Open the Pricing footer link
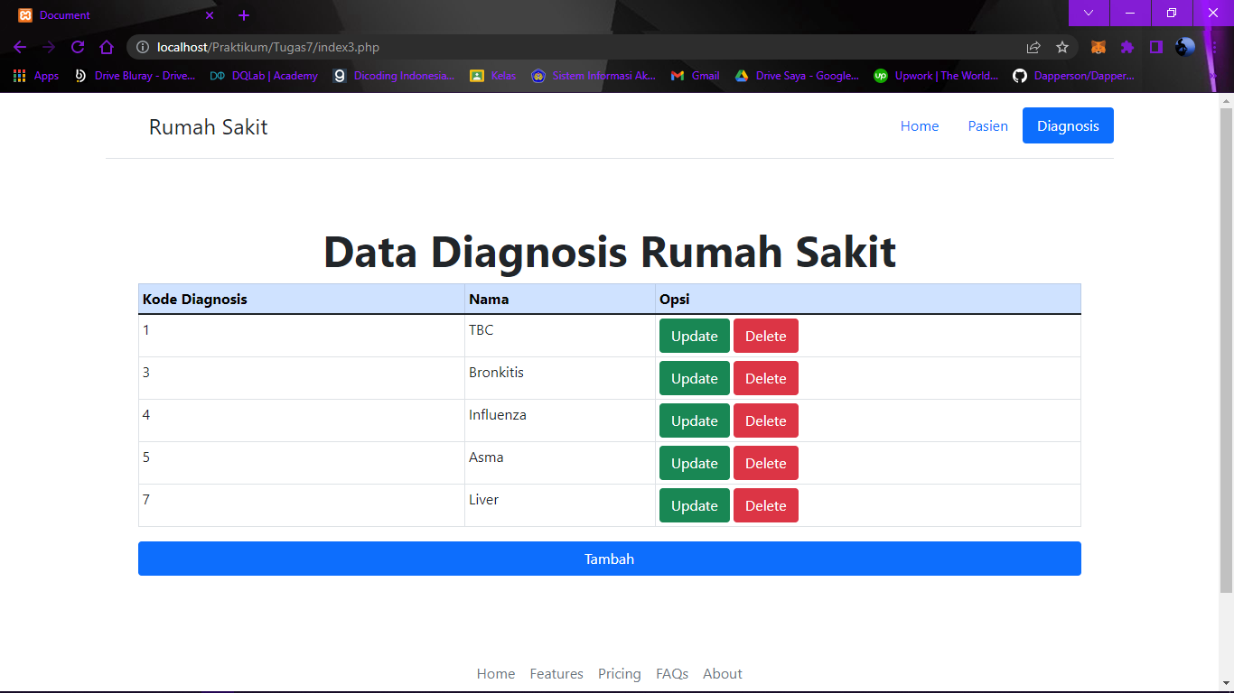 tap(619, 673)
